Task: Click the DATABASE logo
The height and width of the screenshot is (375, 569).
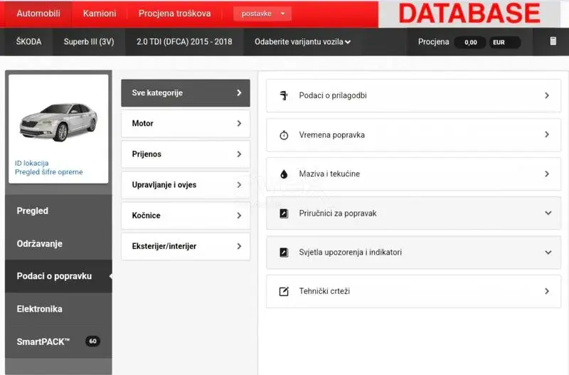Action: pos(469,14)
